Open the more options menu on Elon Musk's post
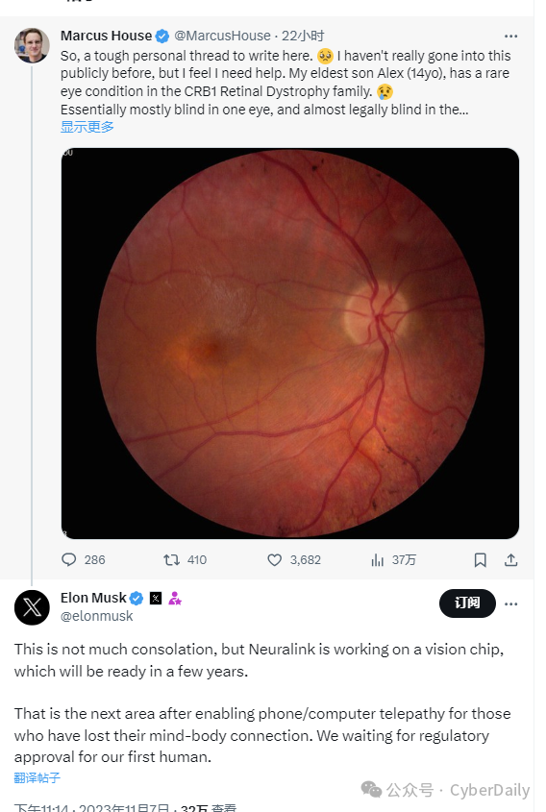This screenshot has width=546, height=812. [x=510, y=603]
